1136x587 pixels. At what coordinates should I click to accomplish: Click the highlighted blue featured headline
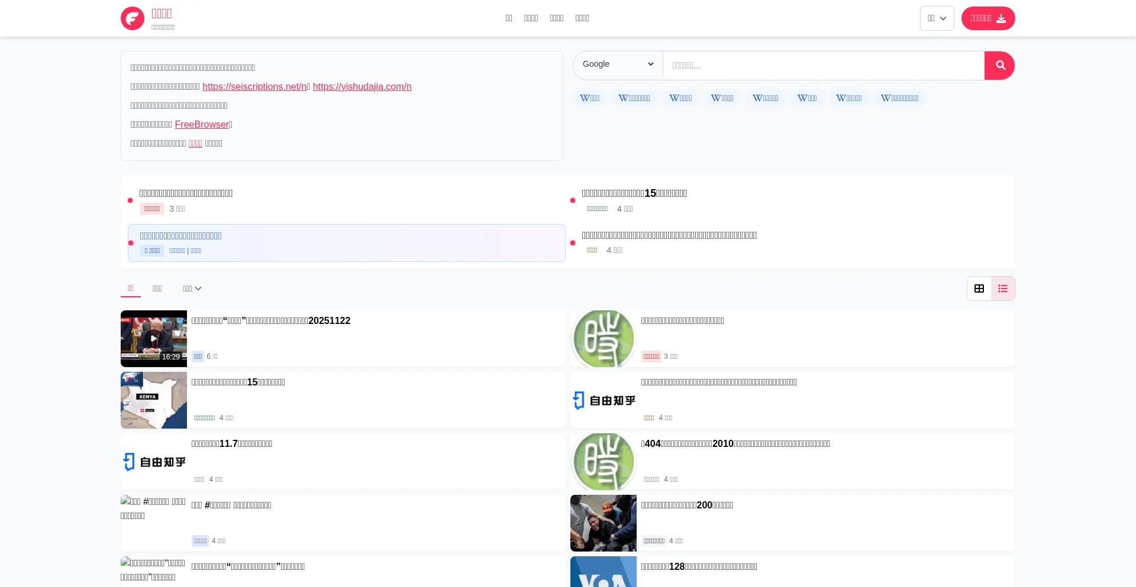pyautogui.click(x=180, y=236)
